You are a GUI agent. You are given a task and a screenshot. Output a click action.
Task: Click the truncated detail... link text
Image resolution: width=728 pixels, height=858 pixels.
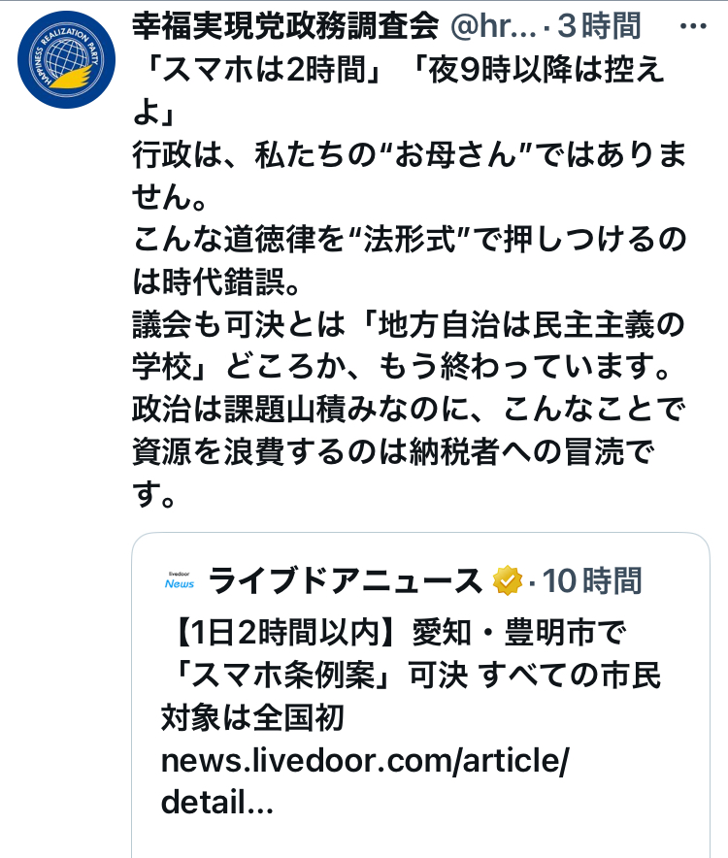pos(216,802)
